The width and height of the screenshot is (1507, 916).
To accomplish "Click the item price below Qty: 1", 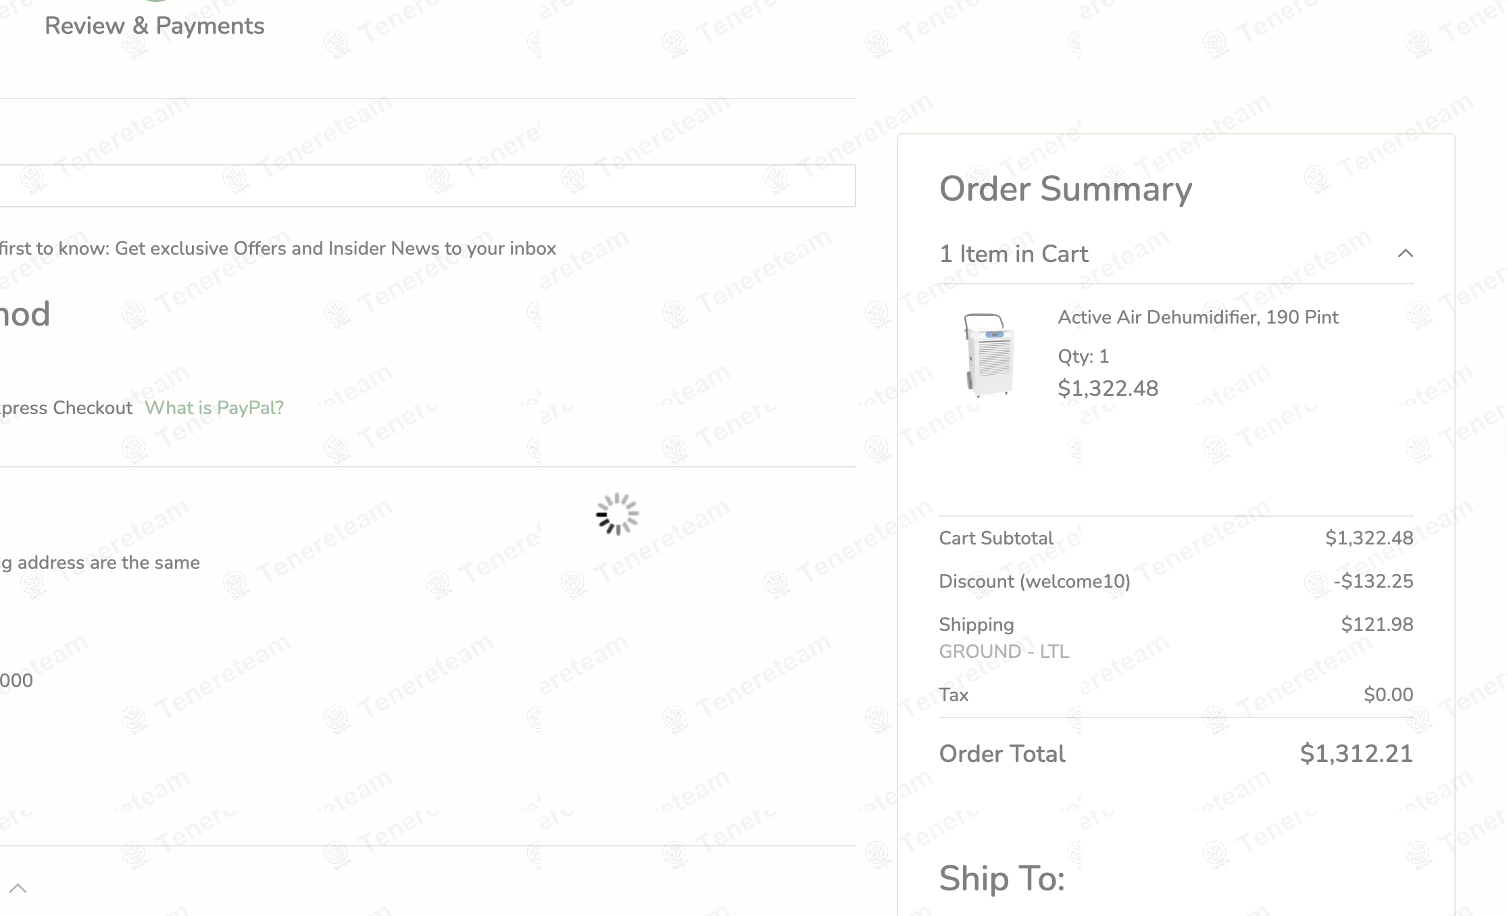I will (x=1108, y=388).
